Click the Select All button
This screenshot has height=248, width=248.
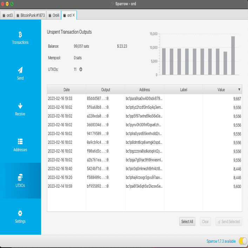[x=187, y=221]
